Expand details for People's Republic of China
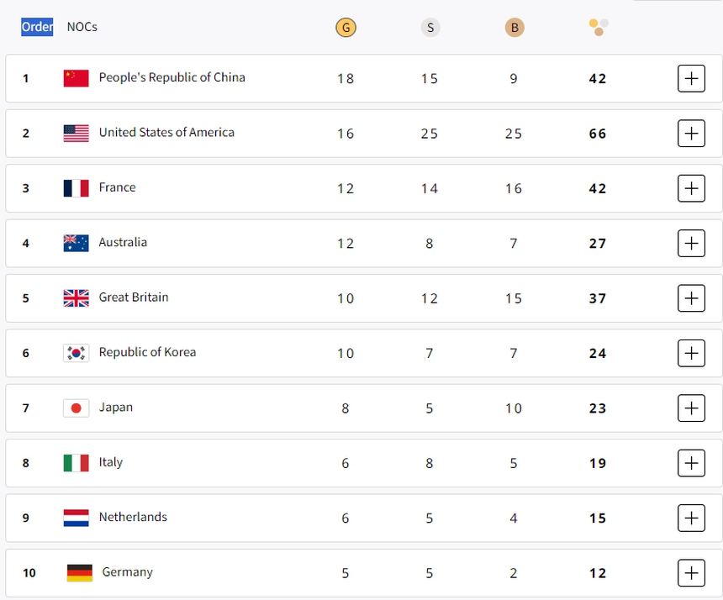The width and height of the screenshot is (723, 600). coord(691,78)
